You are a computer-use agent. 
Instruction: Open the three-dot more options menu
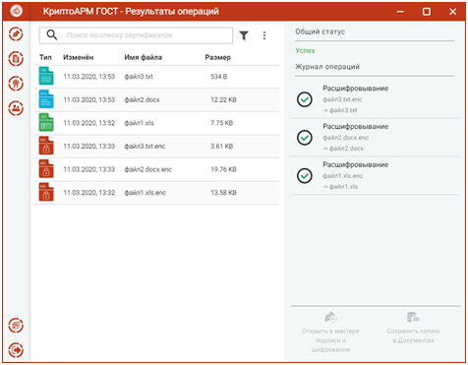pos(264,35)
